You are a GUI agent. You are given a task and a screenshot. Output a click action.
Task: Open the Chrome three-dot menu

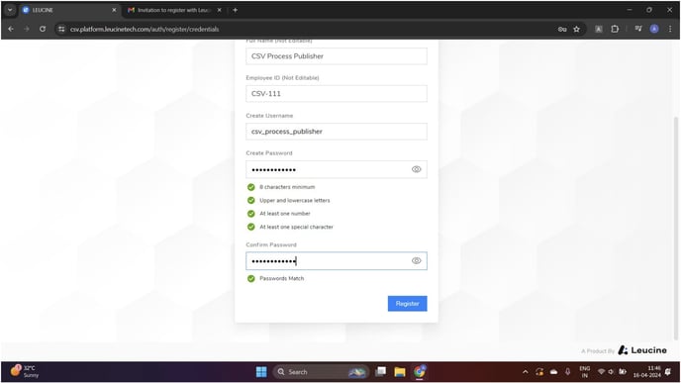coord(670,29)
